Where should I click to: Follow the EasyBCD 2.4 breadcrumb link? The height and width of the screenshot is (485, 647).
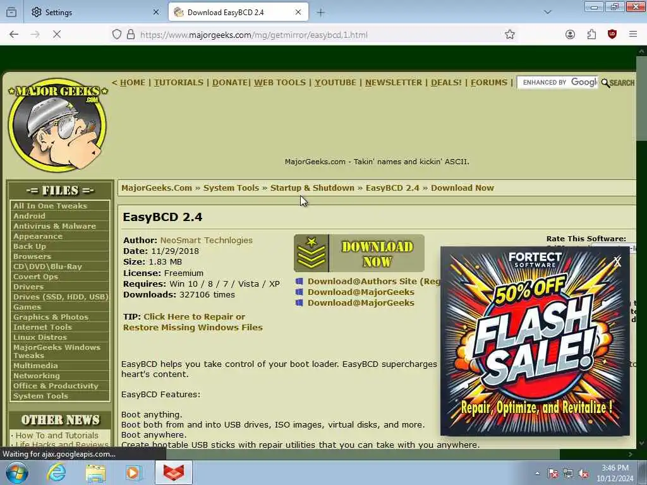(392, 188)
